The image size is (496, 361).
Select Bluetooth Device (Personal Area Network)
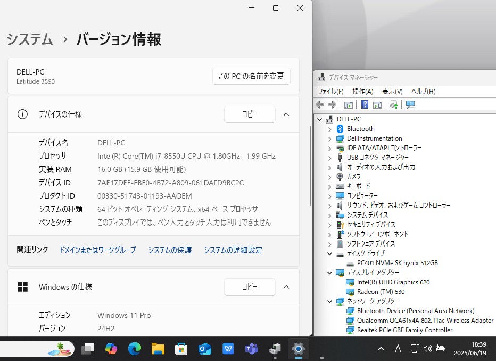(x=416, y=311)
